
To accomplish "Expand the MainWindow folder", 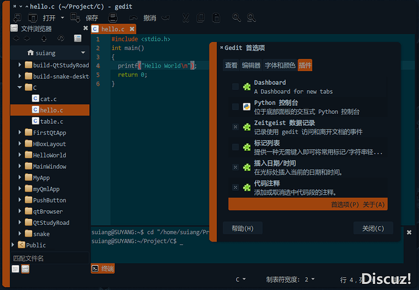I will 20,166.
